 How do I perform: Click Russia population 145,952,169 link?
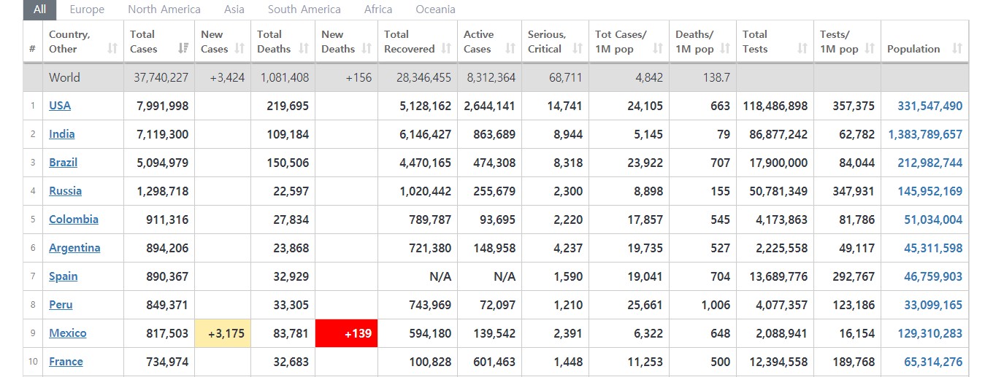coord(930,191)
